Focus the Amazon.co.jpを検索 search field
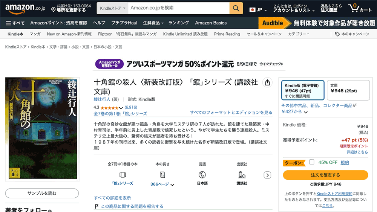Image resolution: width=377 pixels, height=212 pixels. pos(179,8)
